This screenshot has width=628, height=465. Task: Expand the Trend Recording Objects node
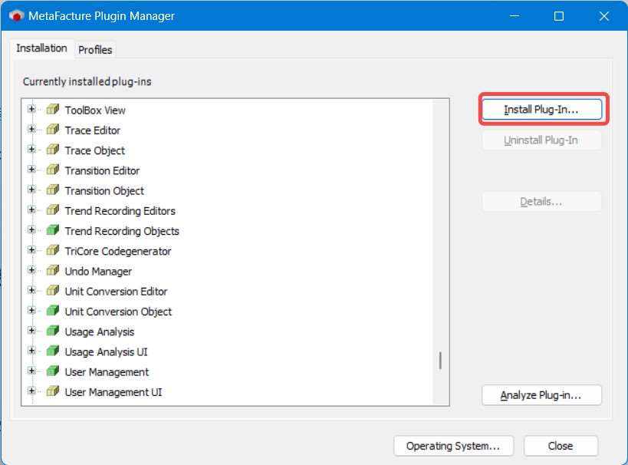pyautogui.click(x=31, y=229)
